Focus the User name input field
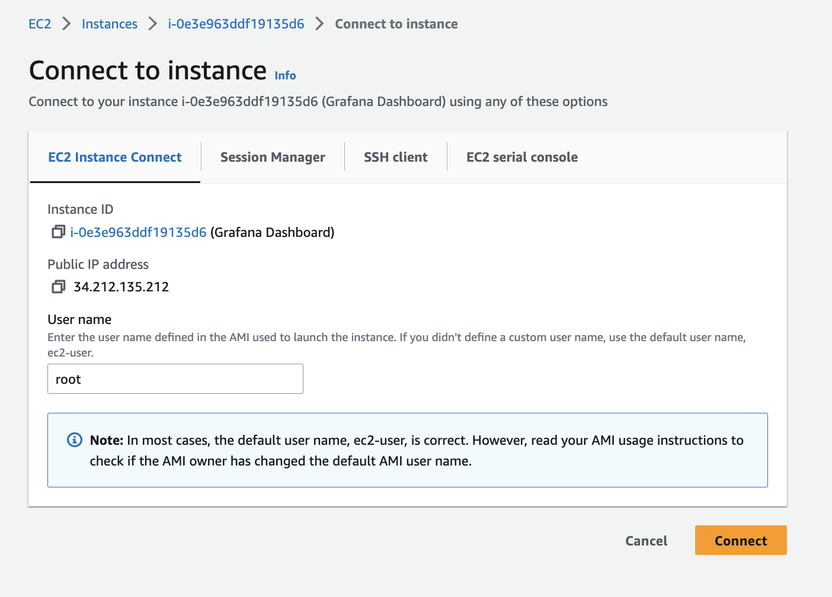 (175, 379)
